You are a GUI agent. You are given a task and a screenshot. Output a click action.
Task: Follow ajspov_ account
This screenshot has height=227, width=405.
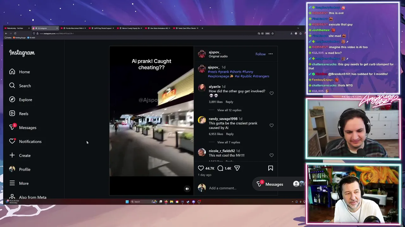tap(260, 54)
